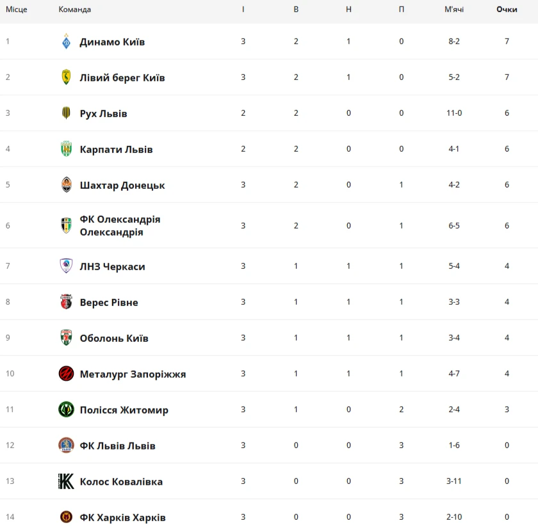This screenshot has width=538, height=532.
Task: Open the ЛНЗ Черкаси team link
Action: [x=113, y=266]
